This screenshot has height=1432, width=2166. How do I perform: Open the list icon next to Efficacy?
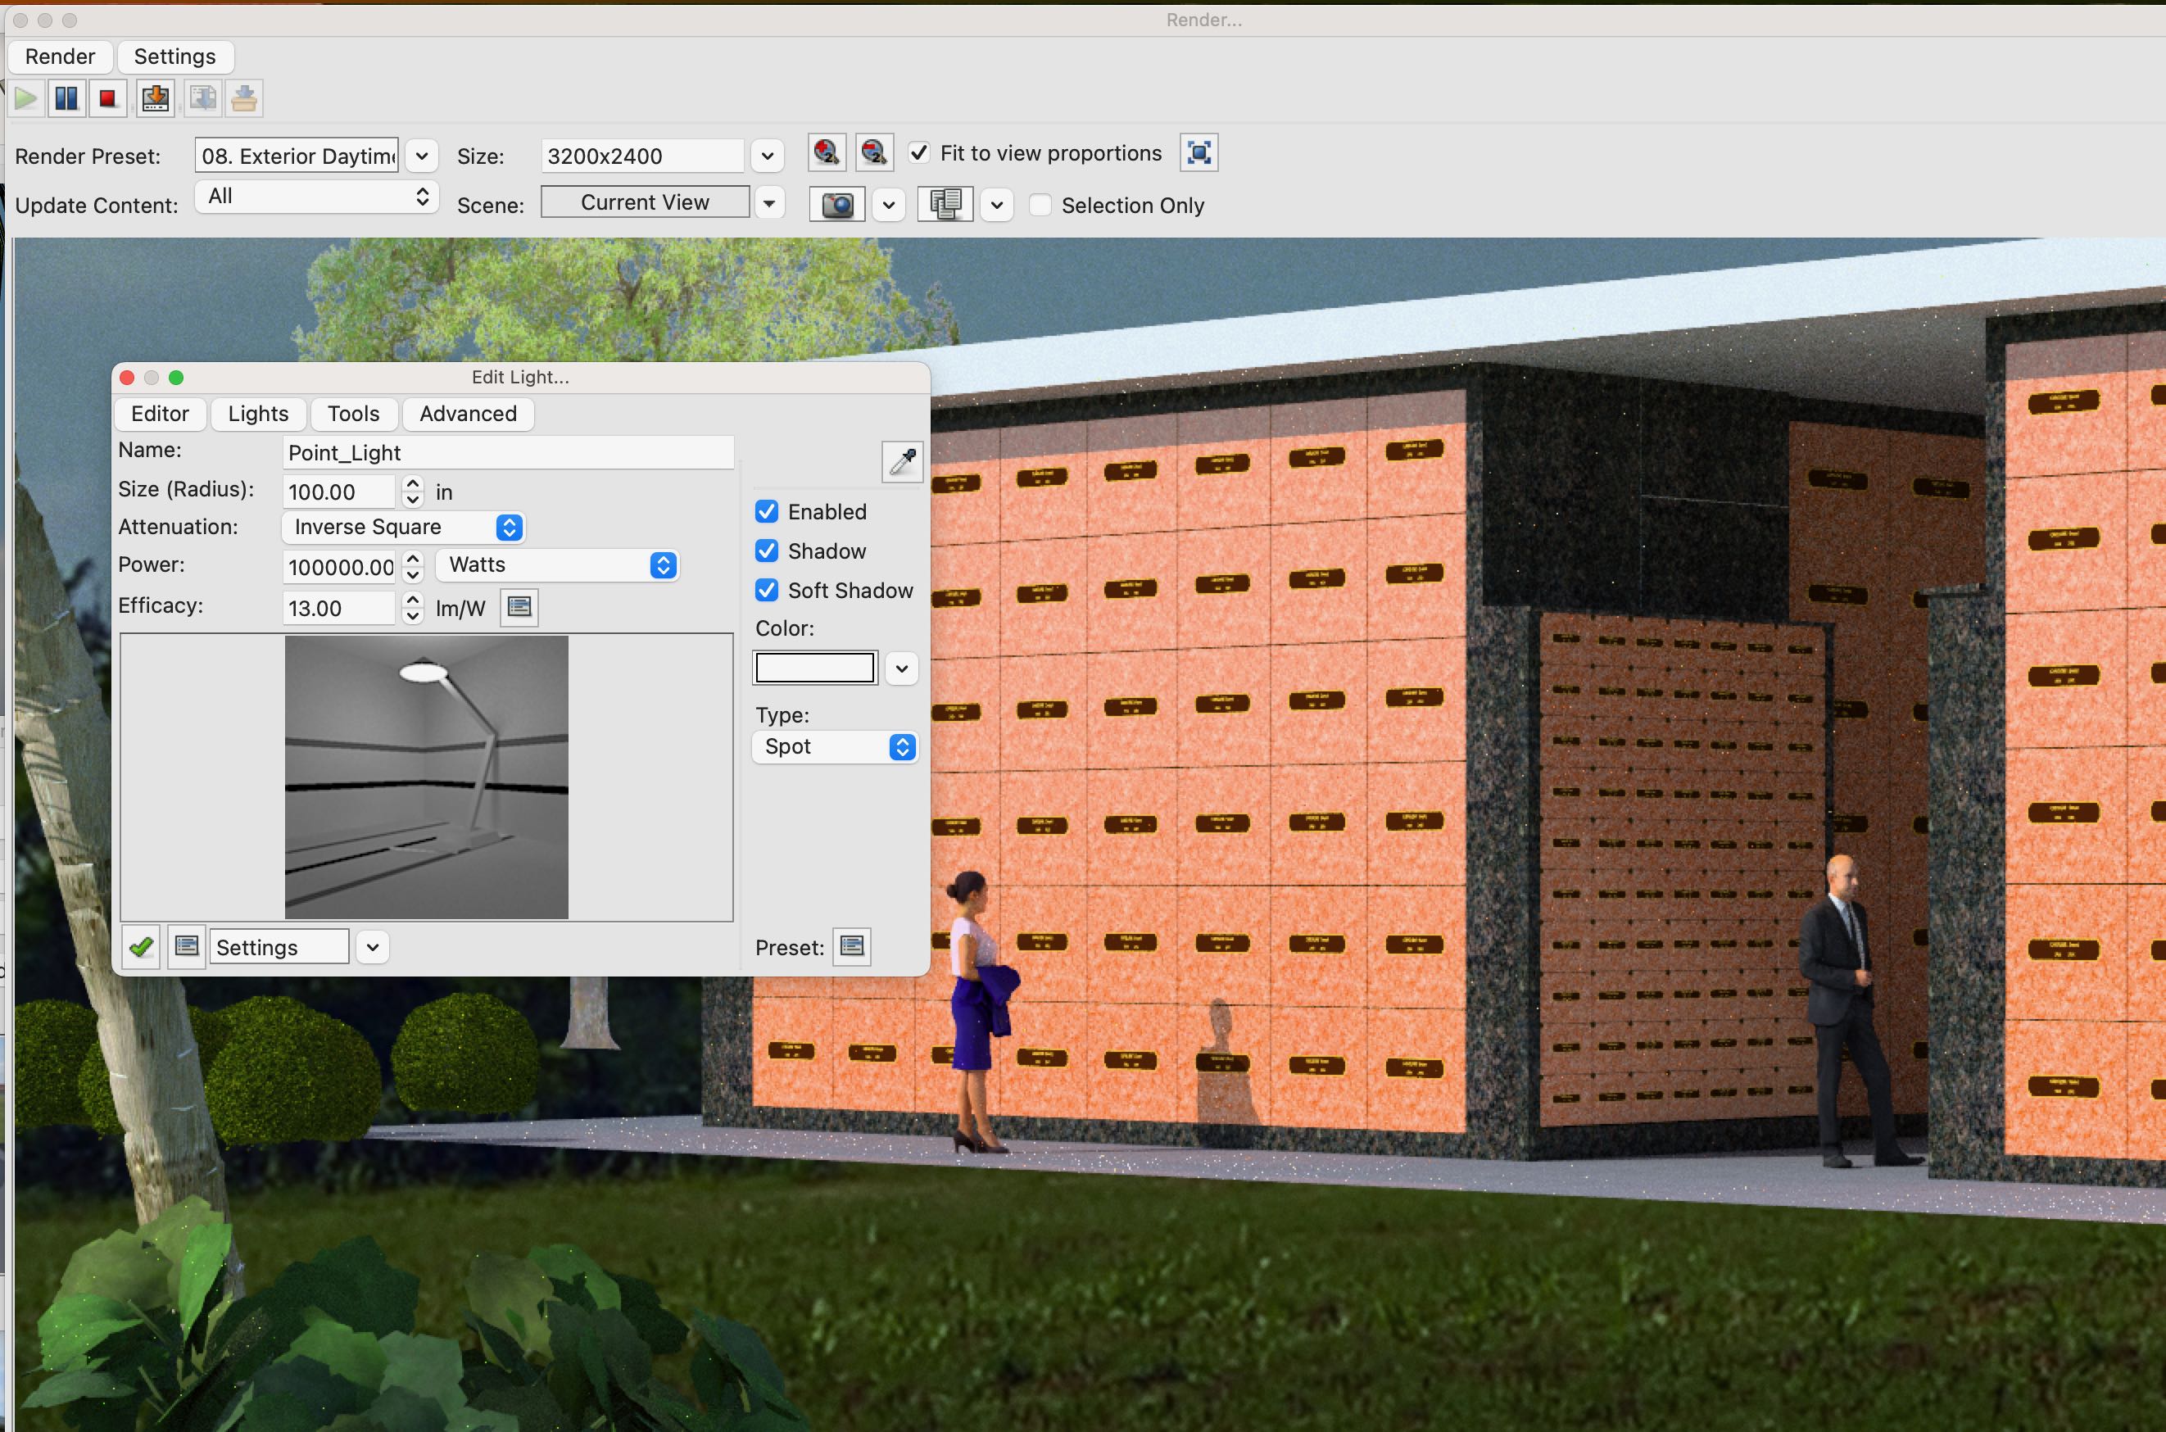[519, 607]
